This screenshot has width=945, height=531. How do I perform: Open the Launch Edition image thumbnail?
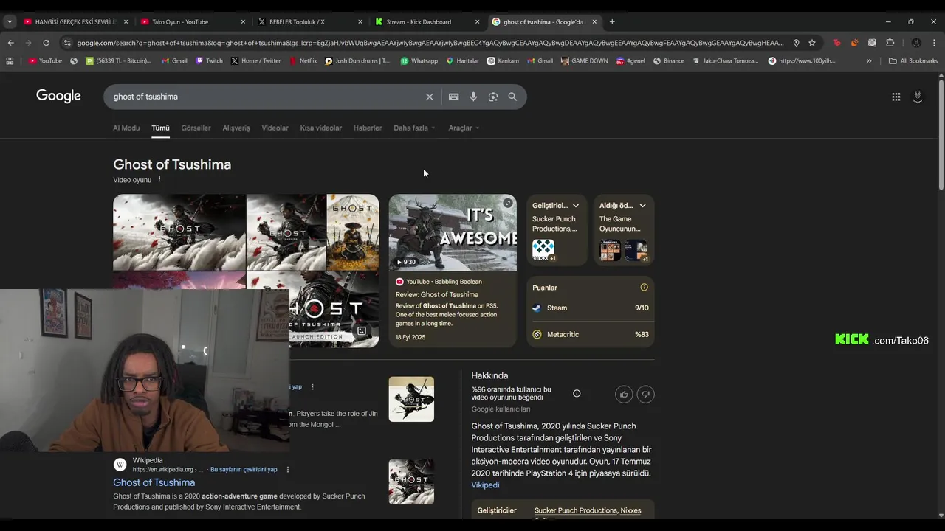pyautogui.click(x=334, y=310)
